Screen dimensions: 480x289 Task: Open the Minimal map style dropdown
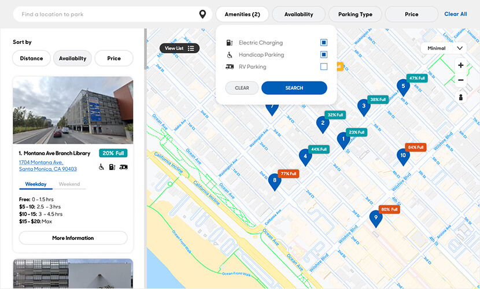click(444, 49)
